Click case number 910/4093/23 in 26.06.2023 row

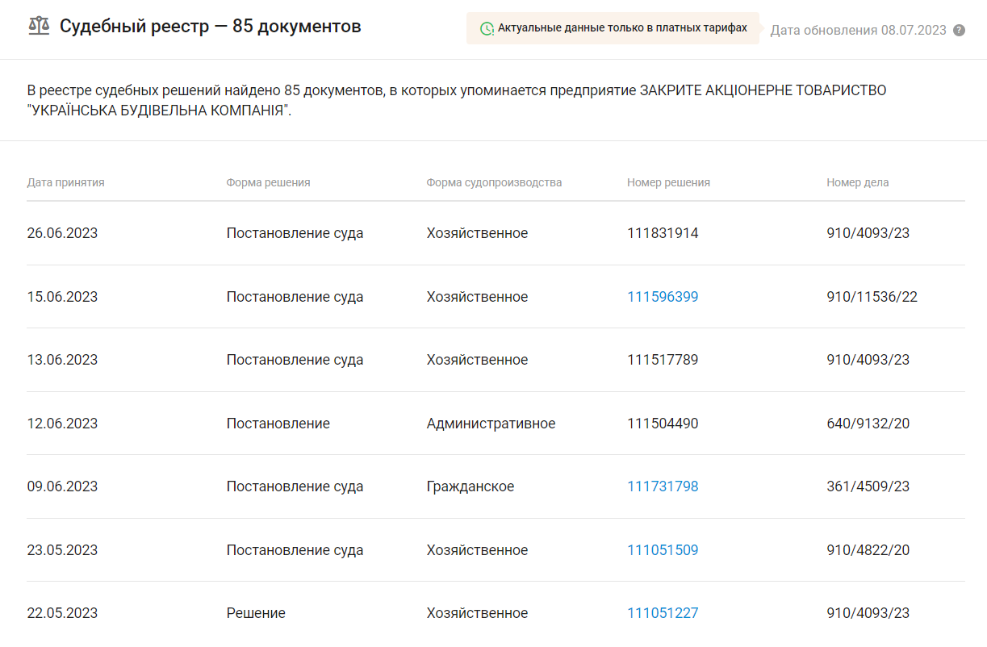click(868, 233)
